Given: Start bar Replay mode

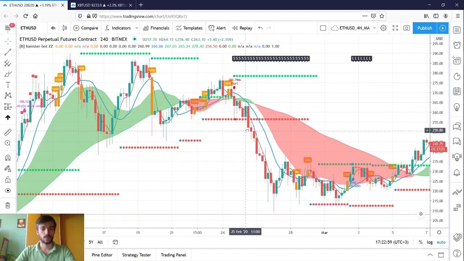Looking at the screenshot, I should point(242,28).
